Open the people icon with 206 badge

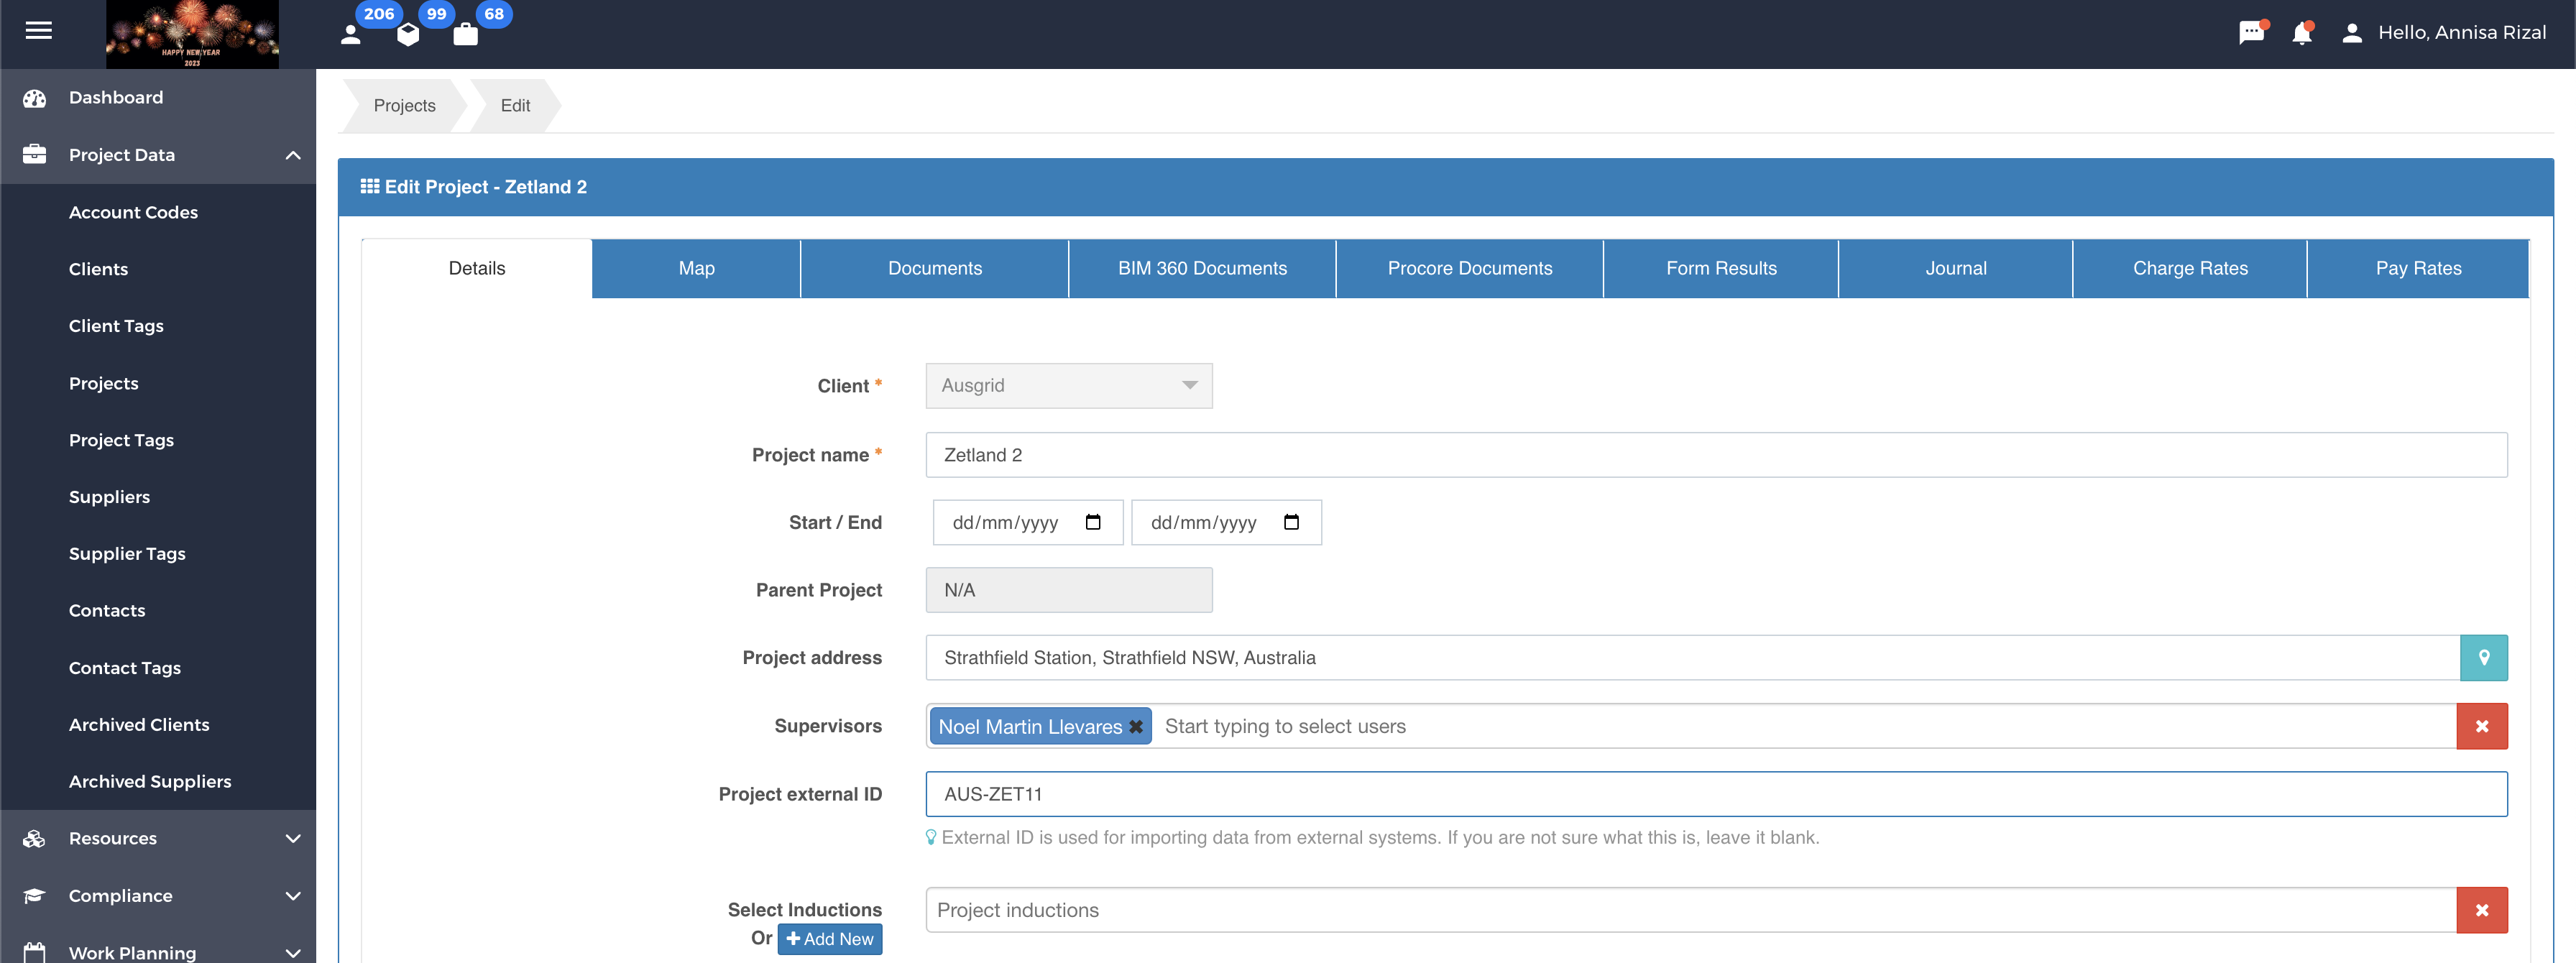pyautogui.click(x=351, y=35)
